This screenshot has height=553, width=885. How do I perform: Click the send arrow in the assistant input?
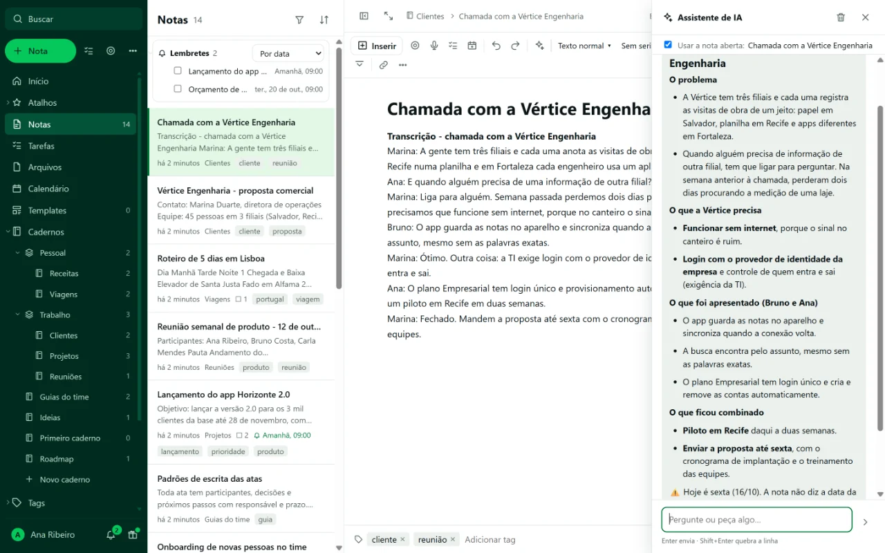(x=865, y=522)
